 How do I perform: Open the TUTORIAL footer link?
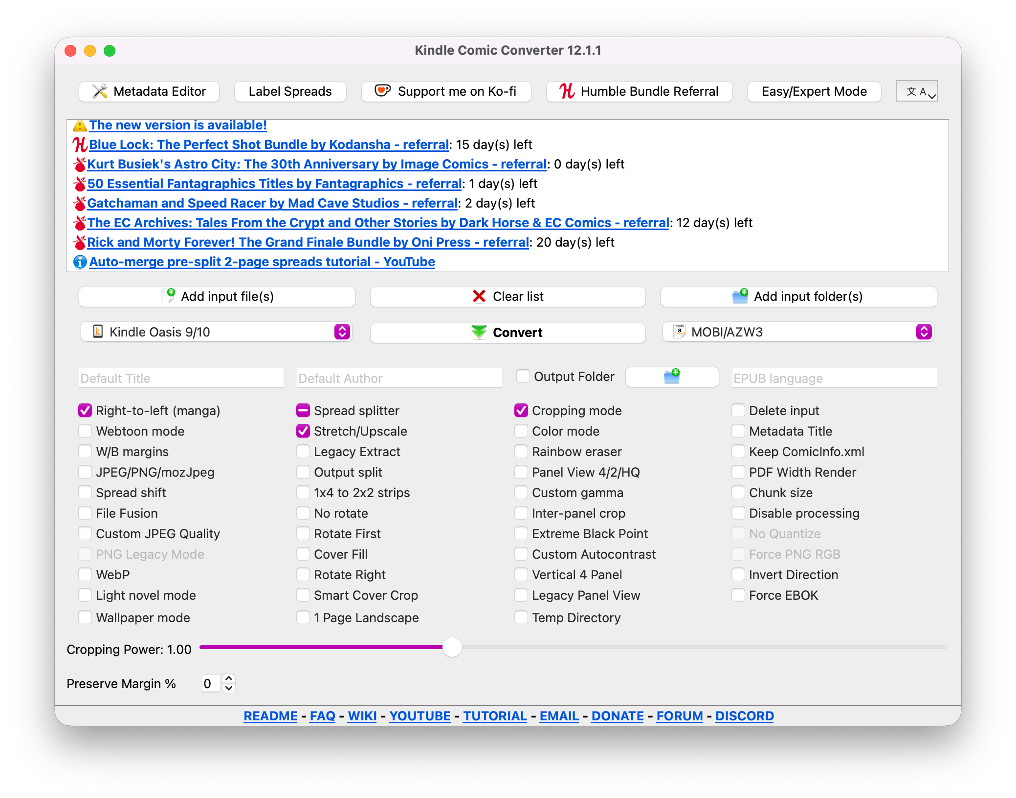[x=495, y=716]
